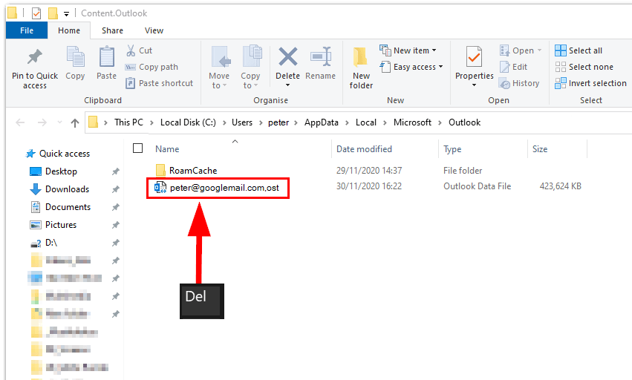Click the Cut scissors icon
Viewport: 632px width, 380px height.
[131, 50]
